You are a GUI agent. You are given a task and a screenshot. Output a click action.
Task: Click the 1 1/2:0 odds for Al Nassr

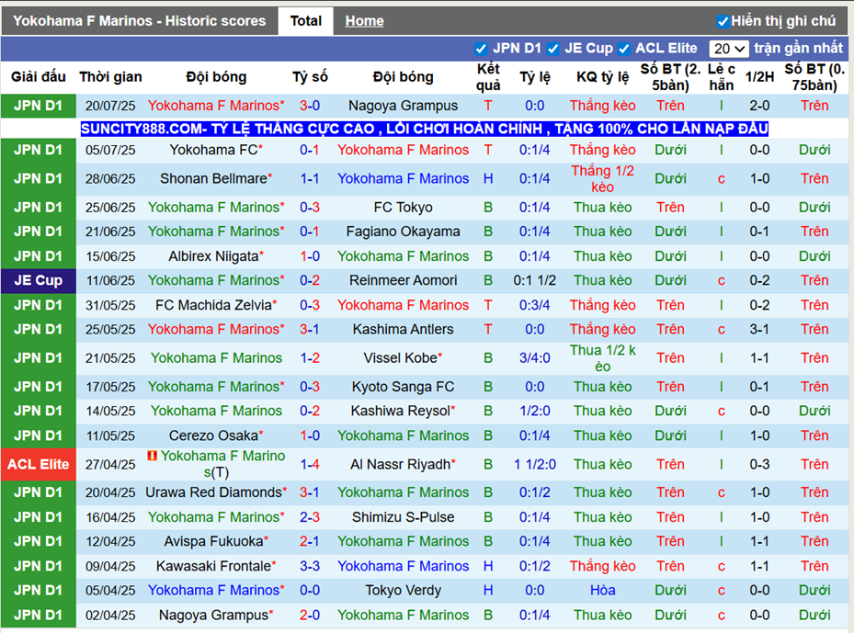534,464
